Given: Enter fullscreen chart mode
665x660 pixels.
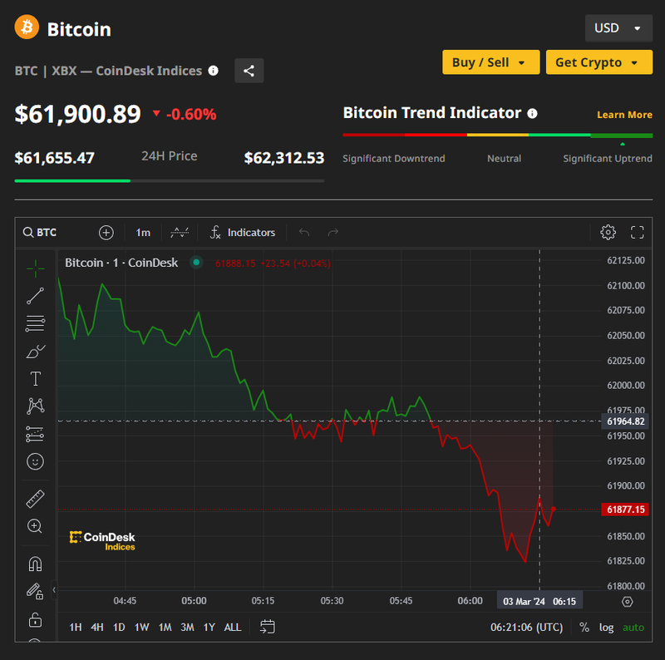Looking at the screenshot, I should (638, 233).
